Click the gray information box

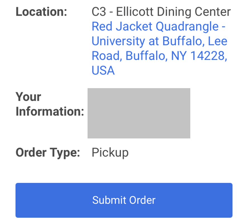pyautogui.click(x=139, y=113)
